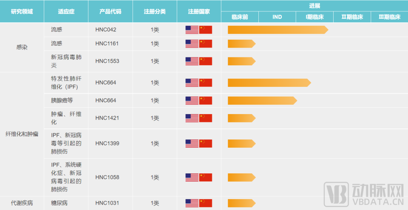Screen dimensions: 408x210
Task: Click the III期临床 column header
Action: click(389, 17)
